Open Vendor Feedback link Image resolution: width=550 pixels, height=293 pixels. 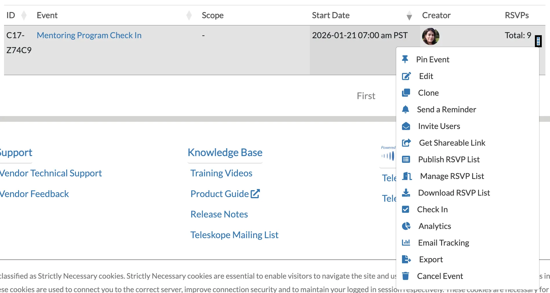click(x=34, y=194)
